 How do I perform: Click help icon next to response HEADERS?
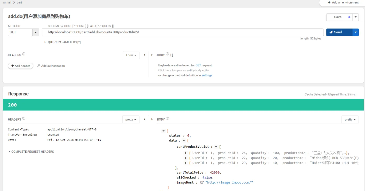point(24,118)
